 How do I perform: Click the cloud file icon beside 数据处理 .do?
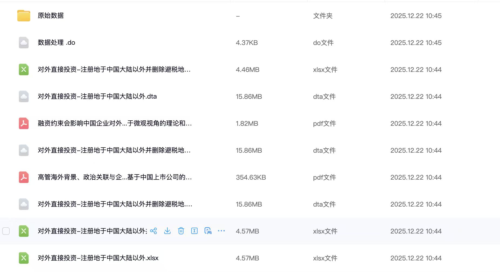coord(24,43)
